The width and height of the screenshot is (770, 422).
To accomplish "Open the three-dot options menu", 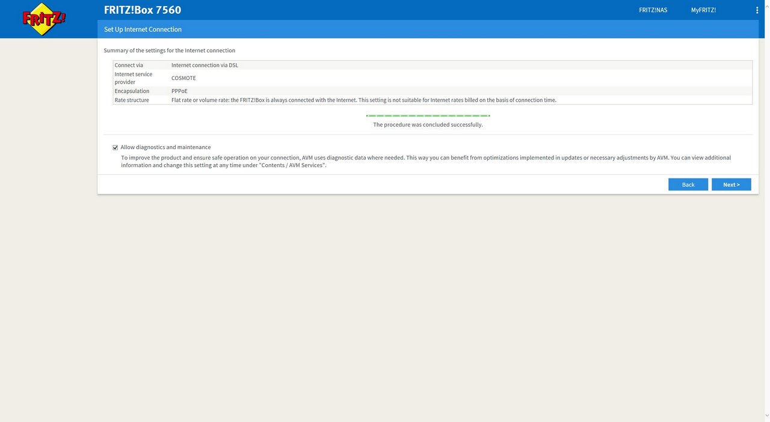I will pos(757,10).
